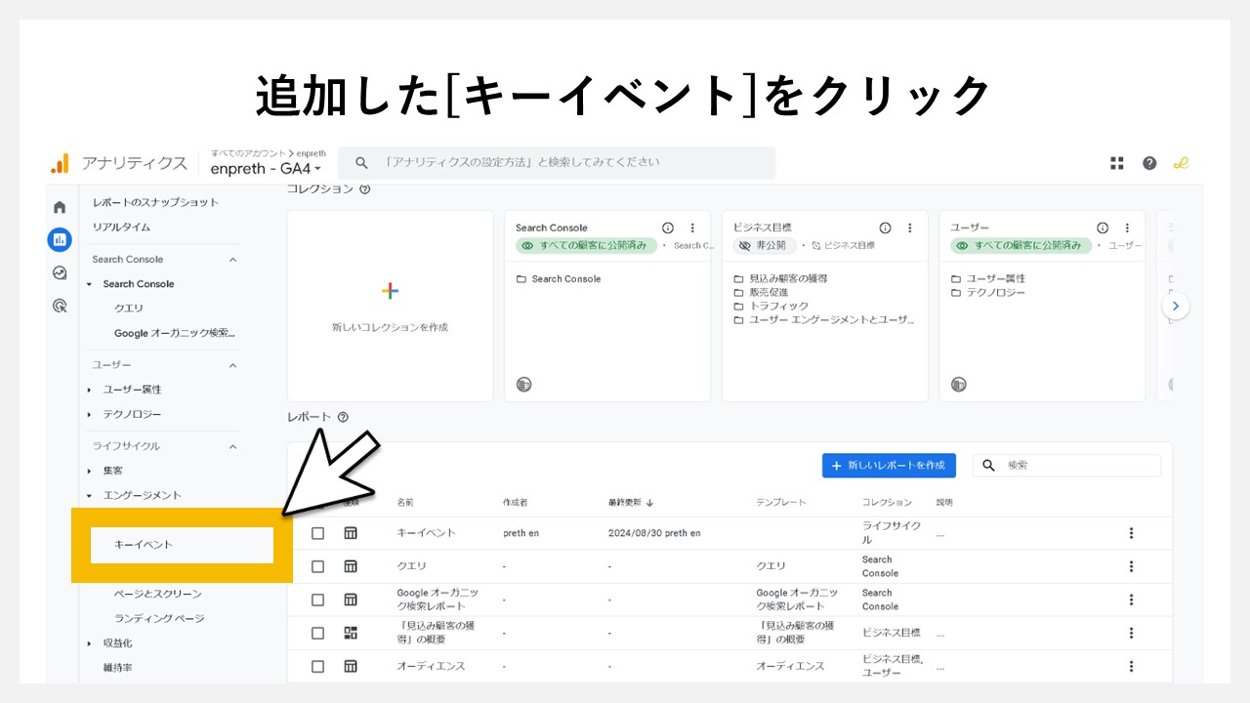Check the キーイベント report row checkbox
The height and width of the screenshot is (703, 1250).
[x=317, y=532]
